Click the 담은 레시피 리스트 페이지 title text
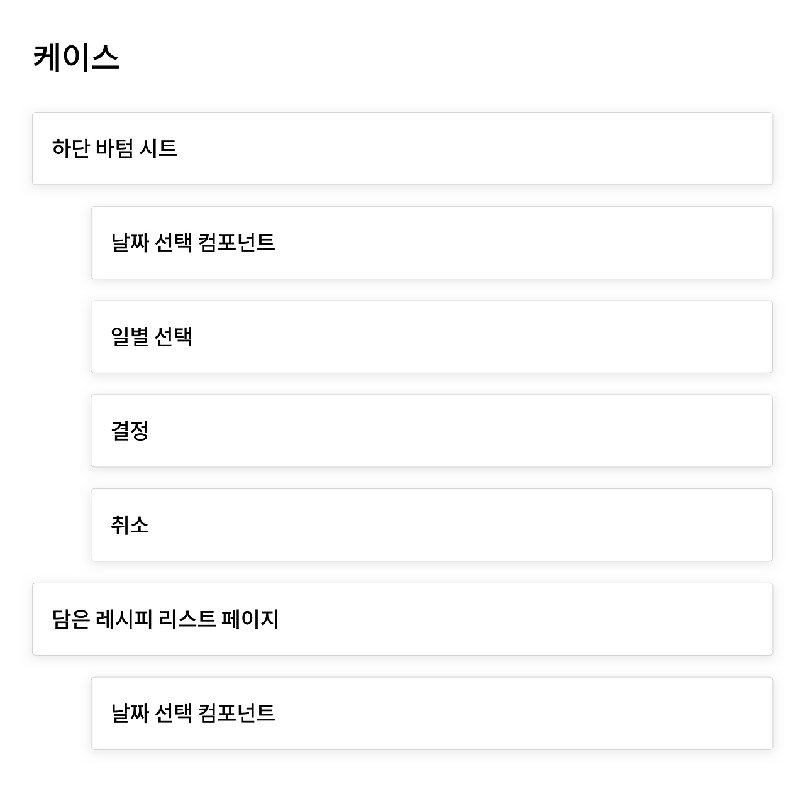The image size is (805, 811). pos(165,619)
